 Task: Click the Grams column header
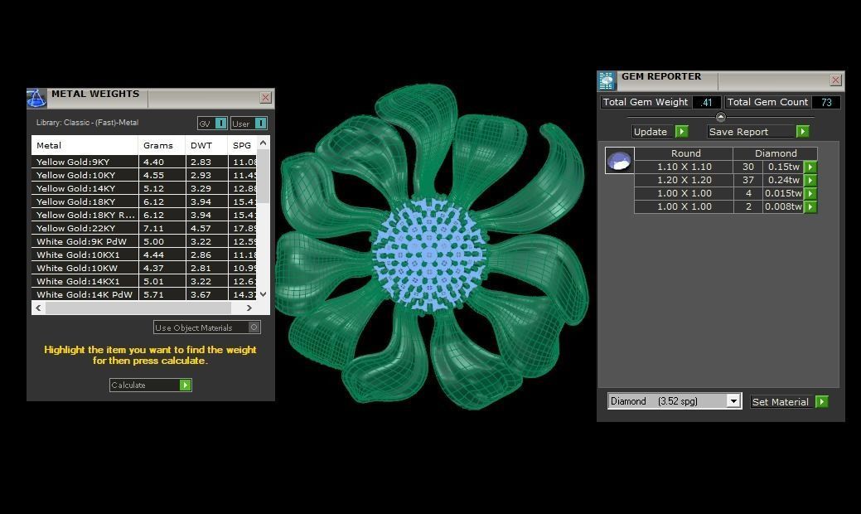point(162,146)
